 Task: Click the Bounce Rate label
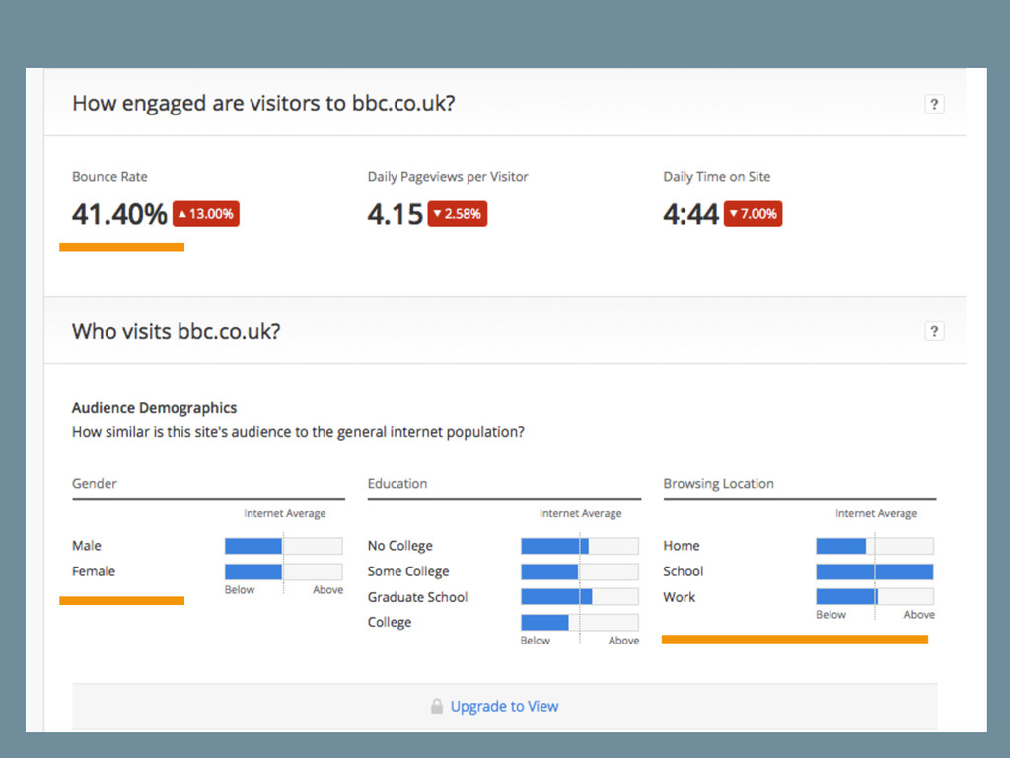point(109,176)
